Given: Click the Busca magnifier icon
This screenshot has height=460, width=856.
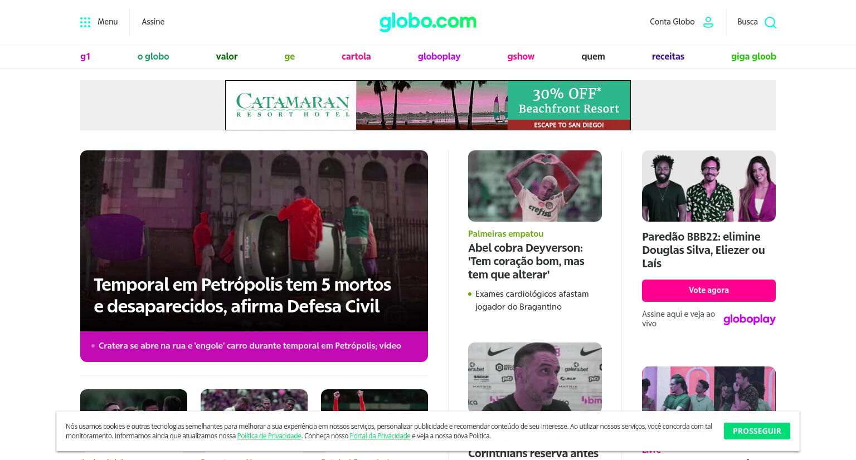Looking at the screenshot, I should [770, 22].
